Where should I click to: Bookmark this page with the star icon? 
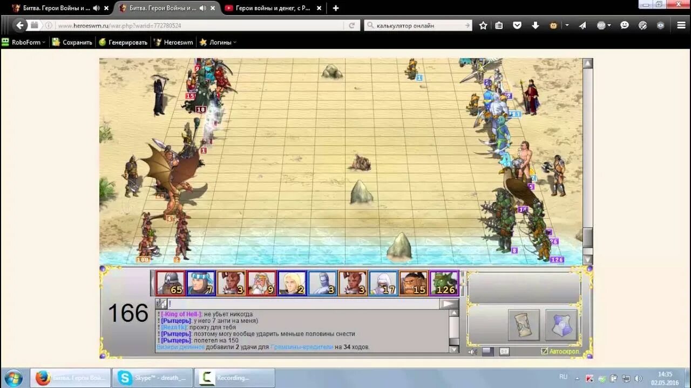[483, 25]
